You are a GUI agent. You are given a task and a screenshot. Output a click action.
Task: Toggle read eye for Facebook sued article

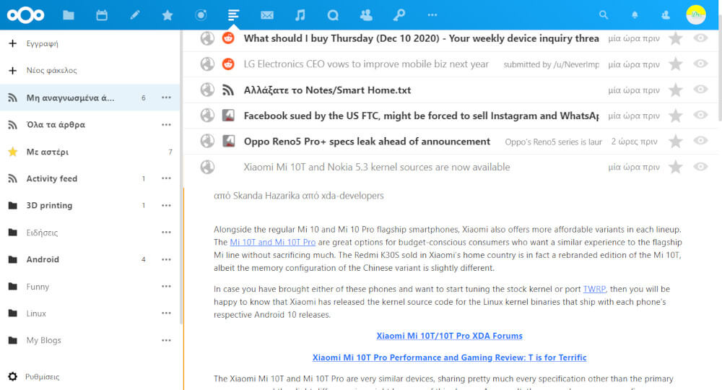coord(700,115)
